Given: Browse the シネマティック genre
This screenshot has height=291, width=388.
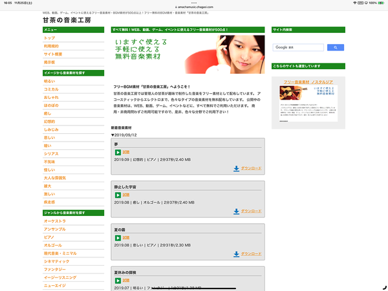Looking at the screenshot, I should pyautogui.click(x=57, y=261).
